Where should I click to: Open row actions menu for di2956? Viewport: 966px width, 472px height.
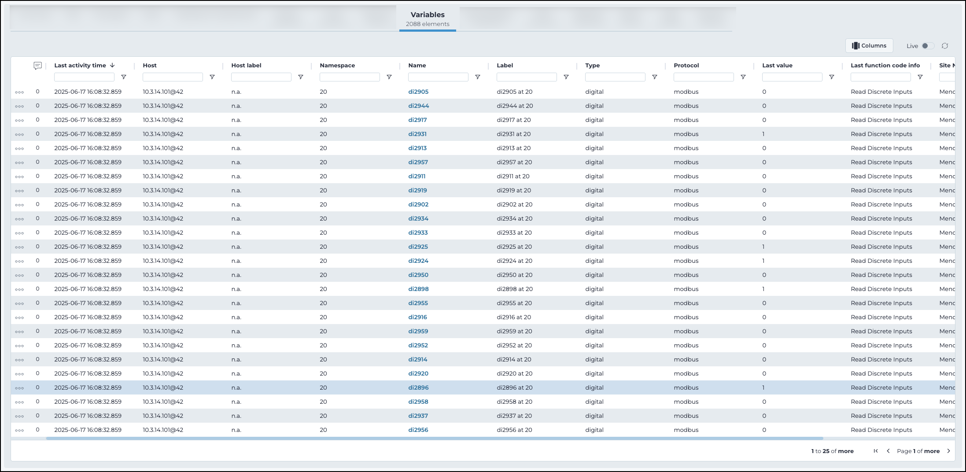click(19, 431)
